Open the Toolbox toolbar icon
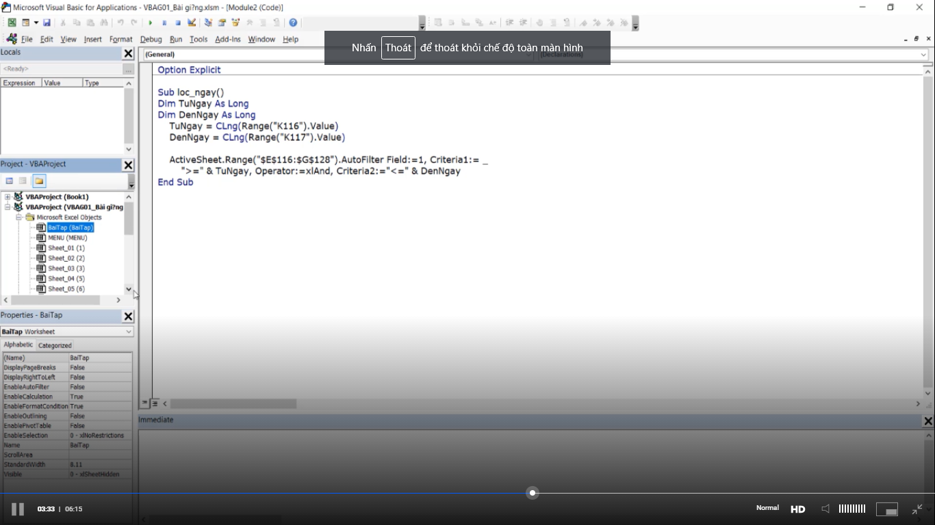 click(249, 23)
